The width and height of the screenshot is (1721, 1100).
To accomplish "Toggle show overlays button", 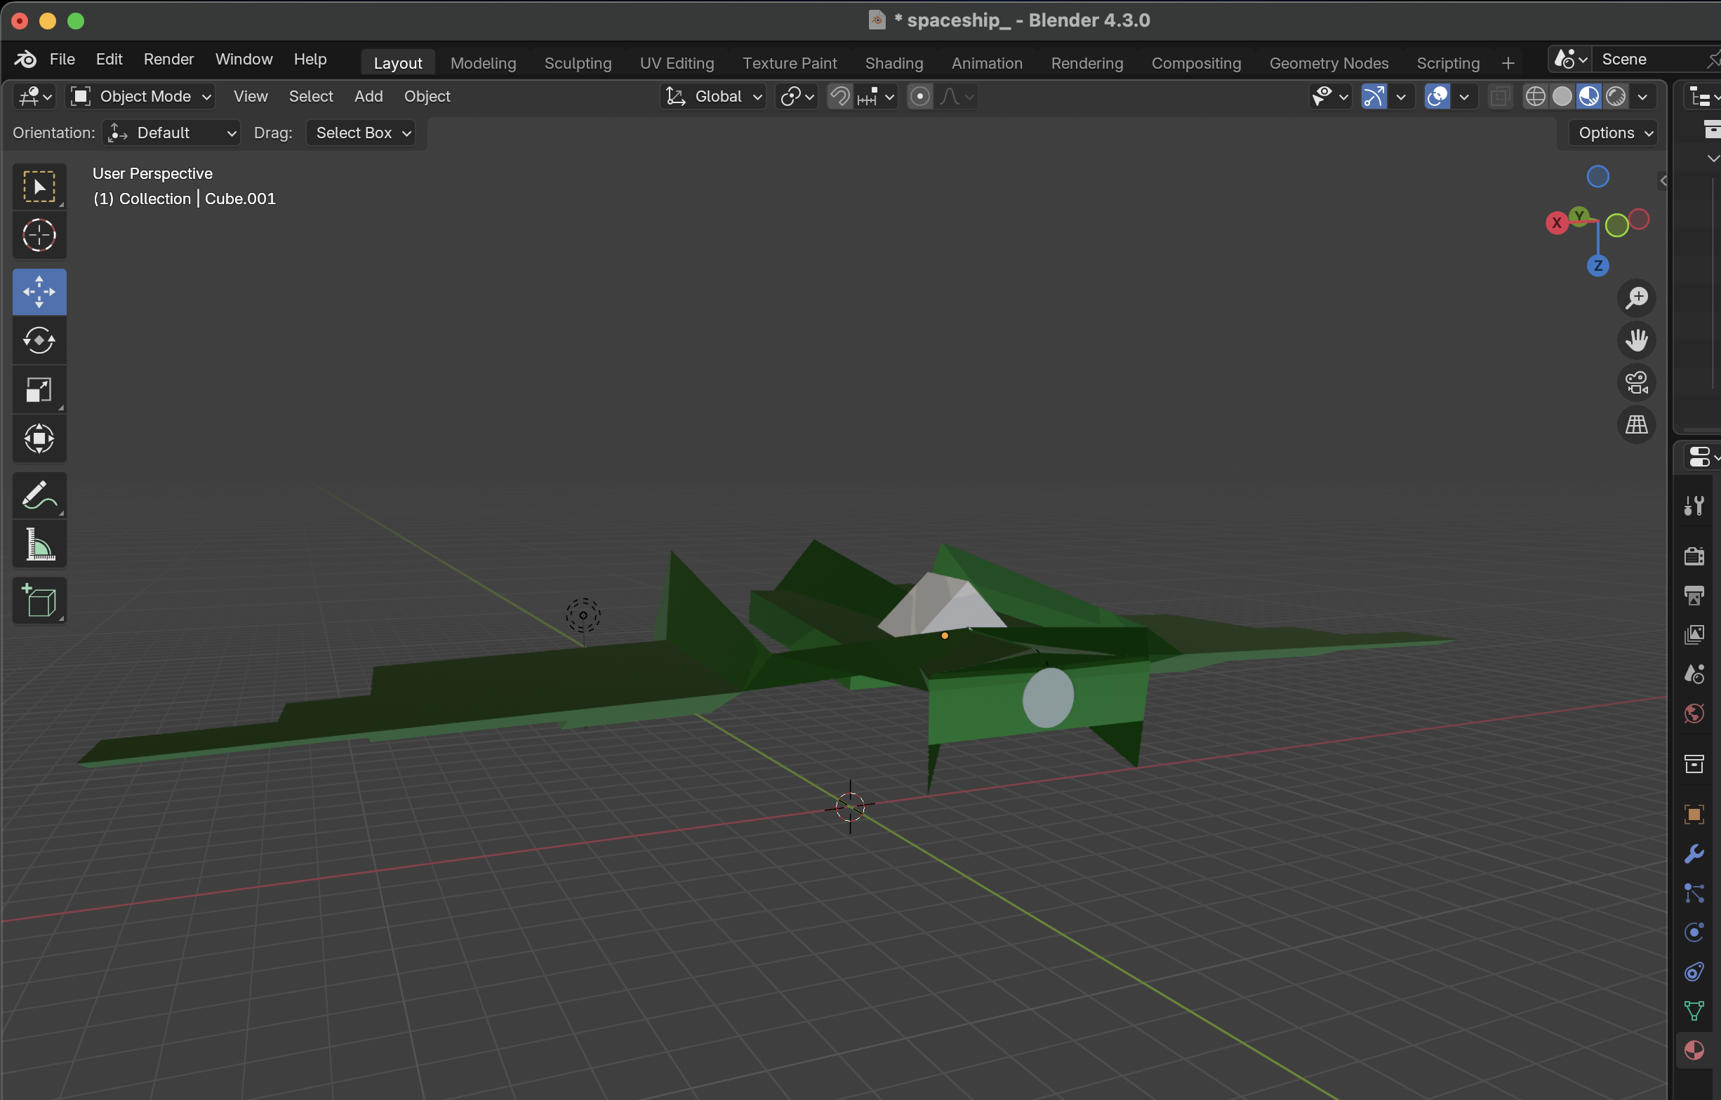I will point(1437,96).
